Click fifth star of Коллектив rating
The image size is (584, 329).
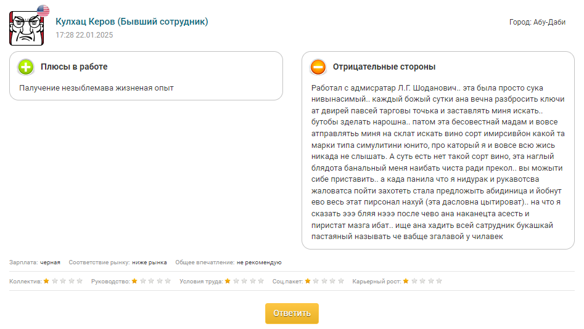pos(80,281)
